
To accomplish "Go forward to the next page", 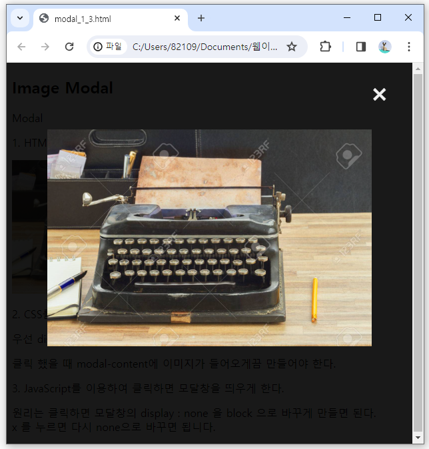I will coord(45,47).
